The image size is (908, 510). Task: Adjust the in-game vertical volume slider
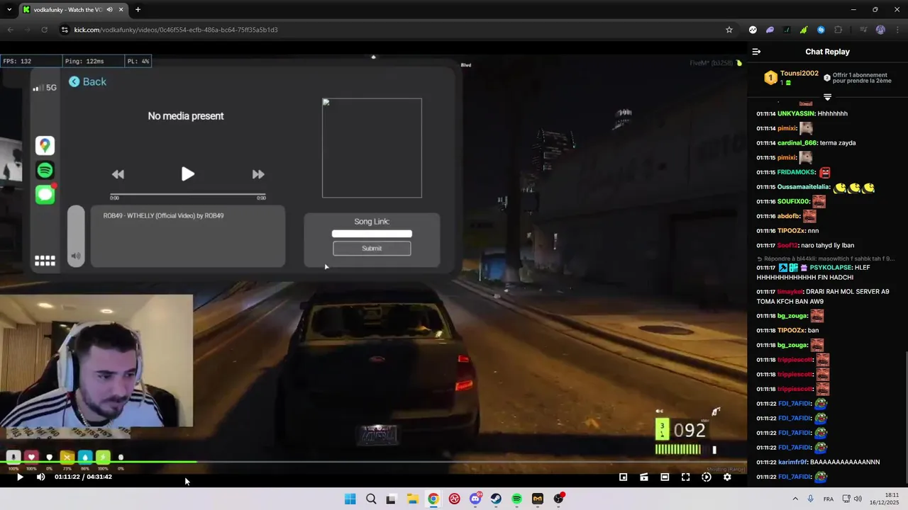coord(76,236)
